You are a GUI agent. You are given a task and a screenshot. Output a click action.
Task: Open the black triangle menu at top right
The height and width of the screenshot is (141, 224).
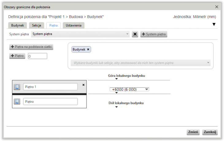click(214, 24)
